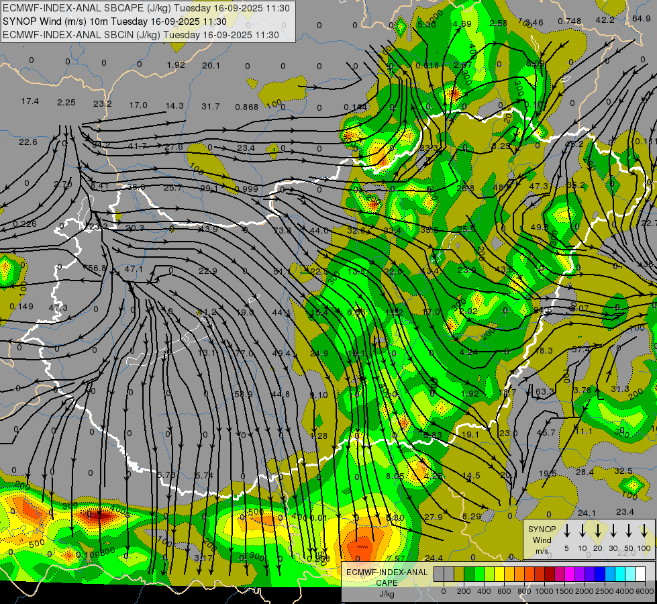Viewport: 657px width, 604px height.
Task: Click the station value 42.2
Action: pos(605,19)
